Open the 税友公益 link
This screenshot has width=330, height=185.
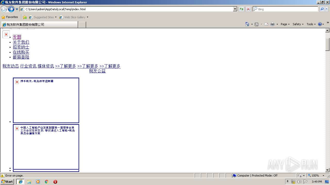[x=97, y=71]
